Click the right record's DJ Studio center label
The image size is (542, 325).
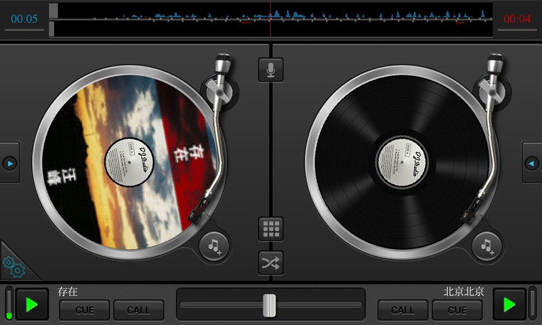(402, 162)
